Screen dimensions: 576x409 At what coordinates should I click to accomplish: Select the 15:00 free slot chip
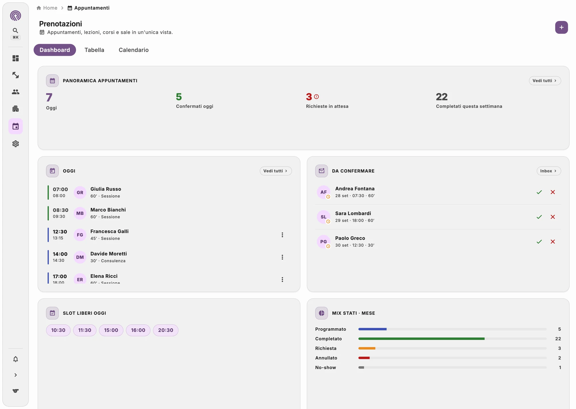(x=111, y=330)
